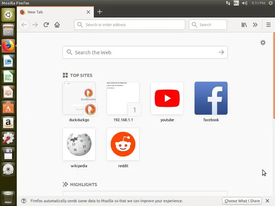The width and height of the screenshot is (275, 206).
Task: Open the DVD disc launcher icon
Action: (x=8, y=169)
